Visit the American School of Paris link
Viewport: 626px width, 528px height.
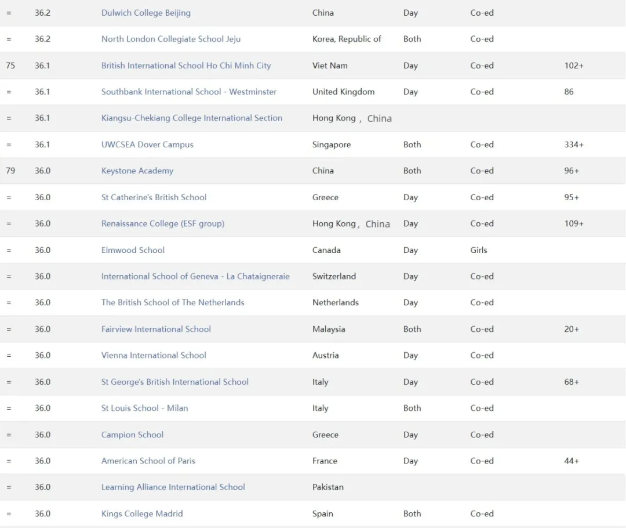pyautogui.click(x=148, y=461)
